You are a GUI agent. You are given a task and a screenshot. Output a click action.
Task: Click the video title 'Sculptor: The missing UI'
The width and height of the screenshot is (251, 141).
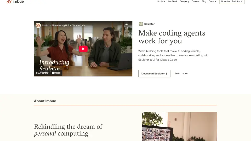click(x=63, y=25)
